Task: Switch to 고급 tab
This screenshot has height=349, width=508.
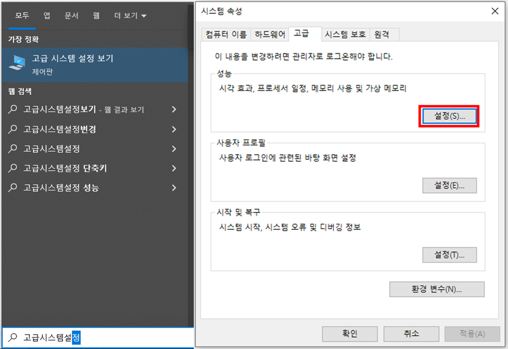Action: tap(305, 34)
